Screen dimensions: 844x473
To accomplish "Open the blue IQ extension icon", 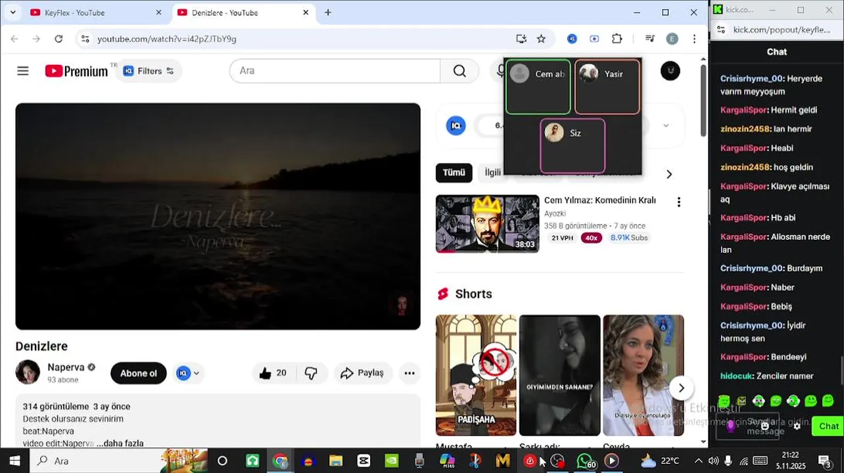I will 572,39.
